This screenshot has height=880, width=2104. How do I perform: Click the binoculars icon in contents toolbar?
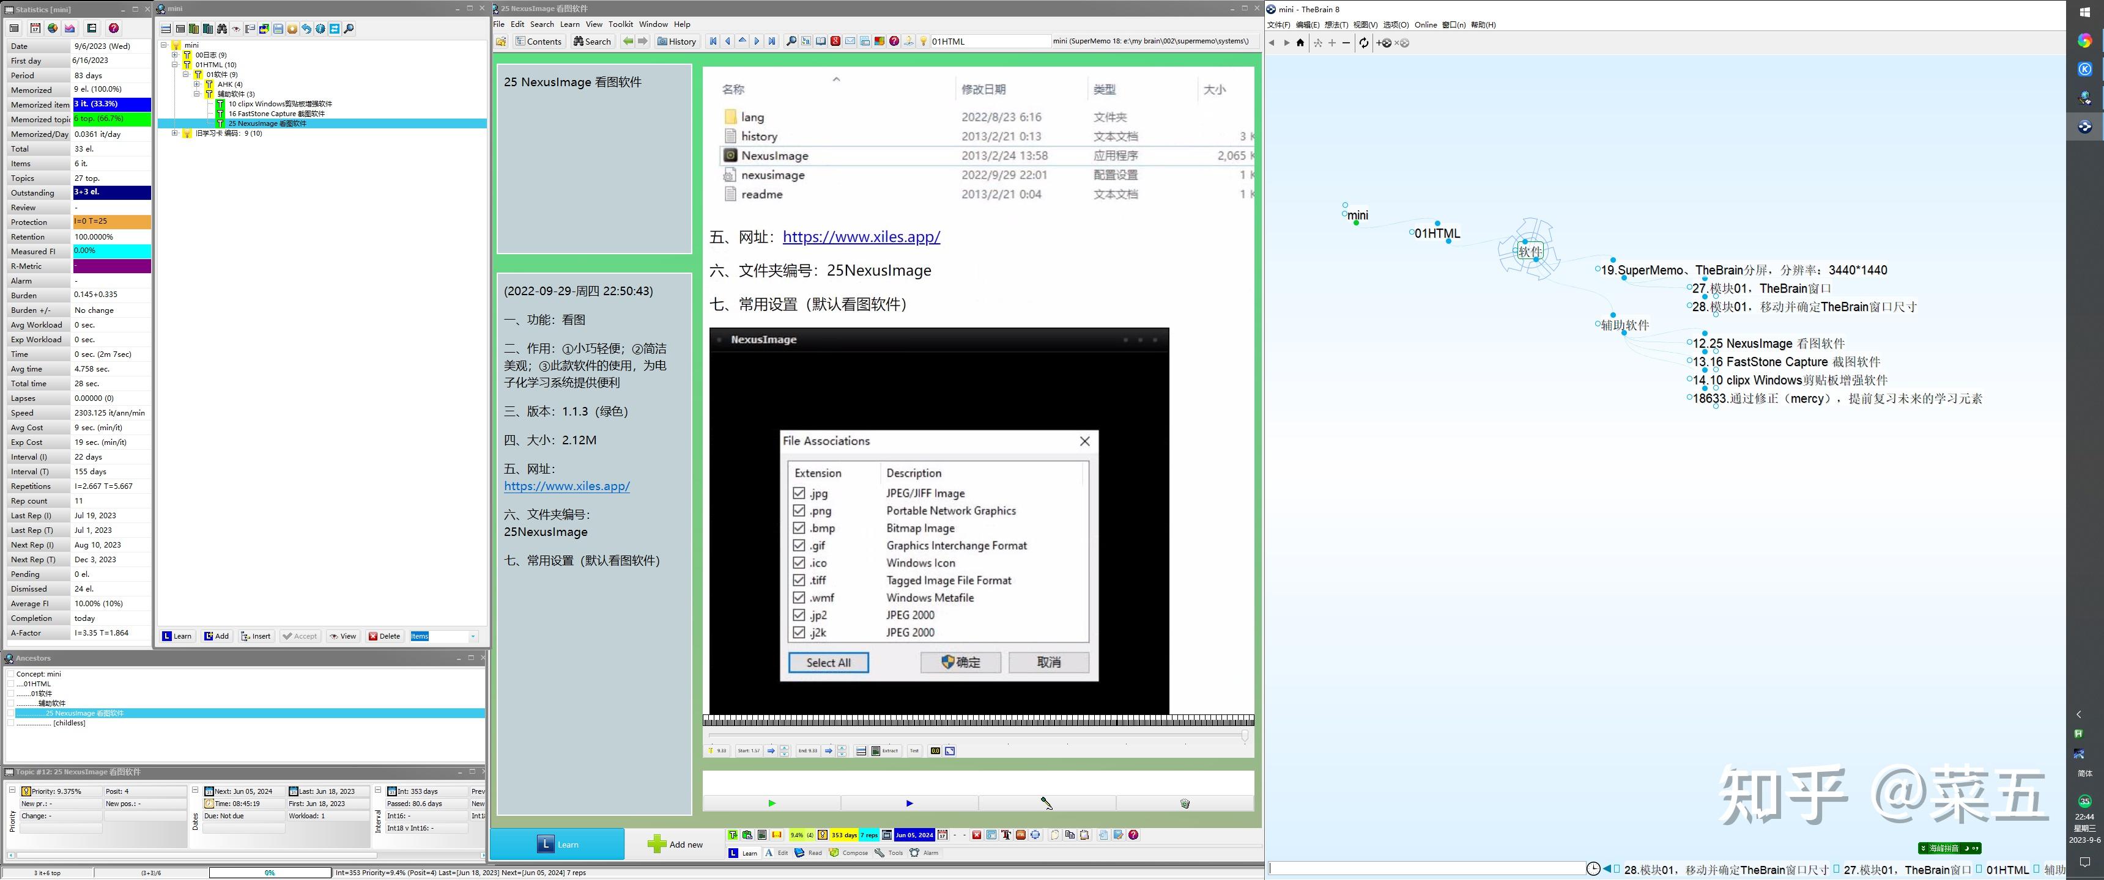(x=221, y=29)
